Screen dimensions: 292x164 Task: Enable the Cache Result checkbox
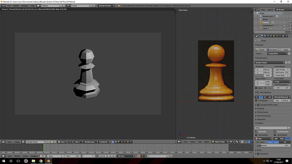275,135
